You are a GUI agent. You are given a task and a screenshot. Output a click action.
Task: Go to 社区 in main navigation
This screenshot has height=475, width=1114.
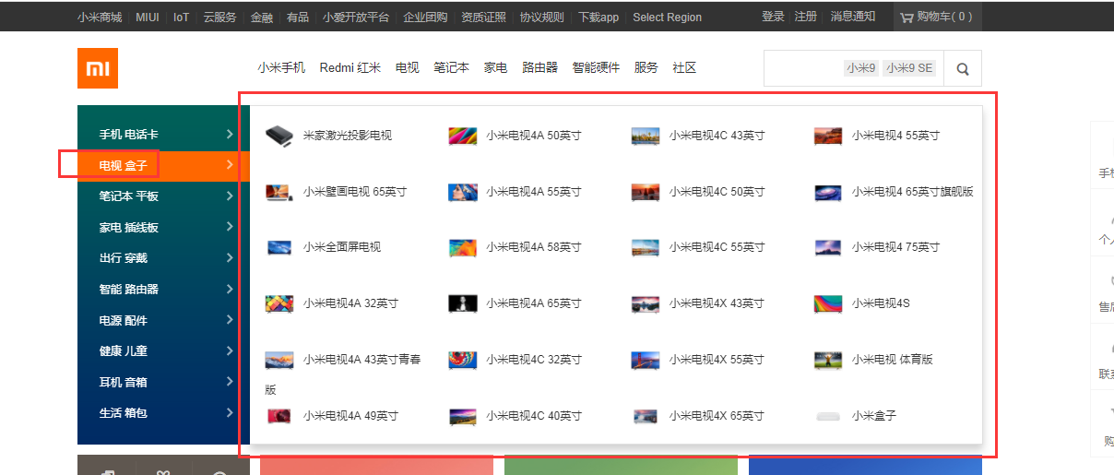point(684,67)
